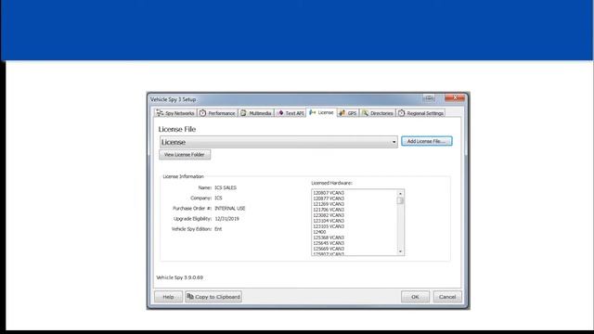
Task: Click scroll down arrow in Licensed Hardware list
Action: pyautogui.click(x=400, y=251)
